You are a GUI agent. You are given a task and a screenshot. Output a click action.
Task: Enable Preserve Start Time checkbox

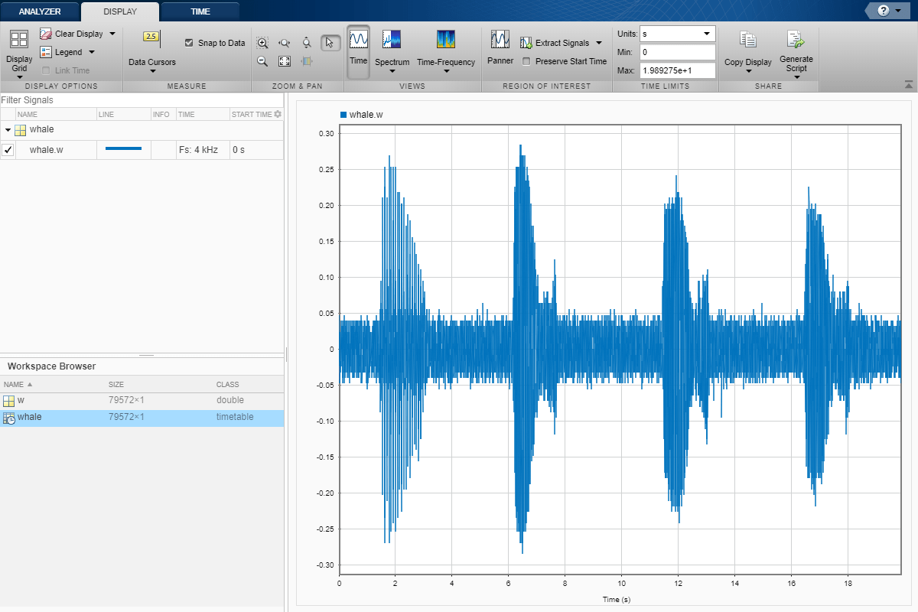tap(526, 61)
